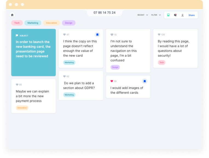209x158 pixels.
Task: Open the comments chat bubble icon
Action: click(175, 15)
